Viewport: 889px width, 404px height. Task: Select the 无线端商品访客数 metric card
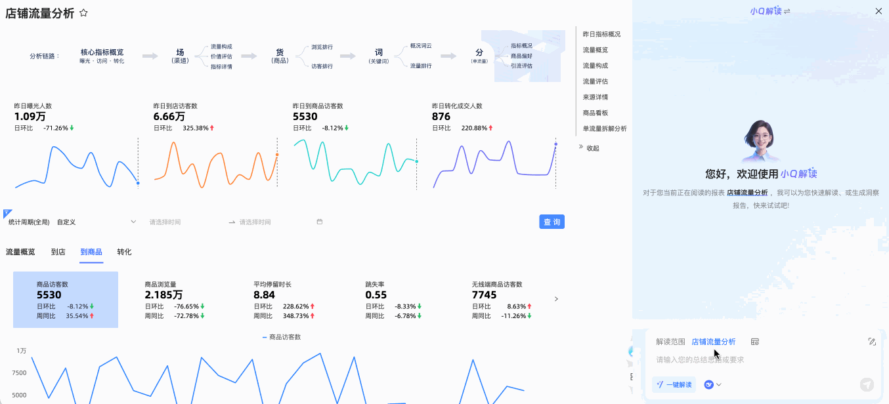[503, 300]
